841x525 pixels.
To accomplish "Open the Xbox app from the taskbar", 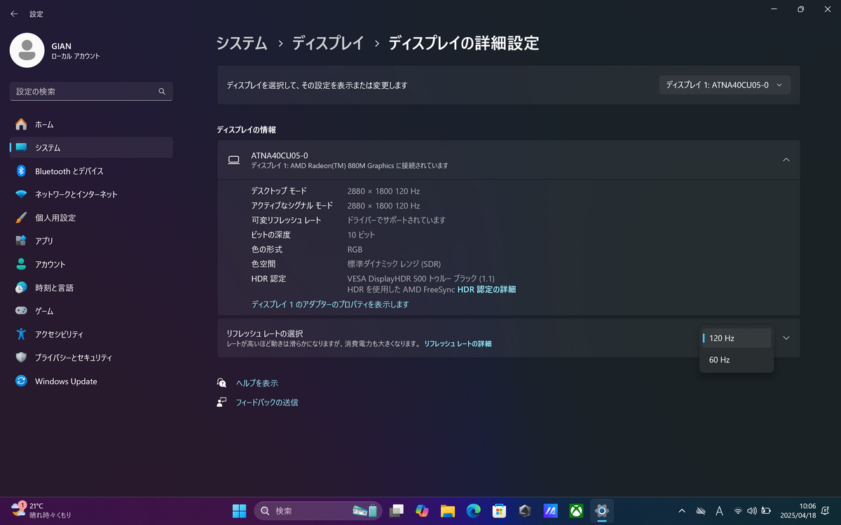I will [x=576, y=511].
